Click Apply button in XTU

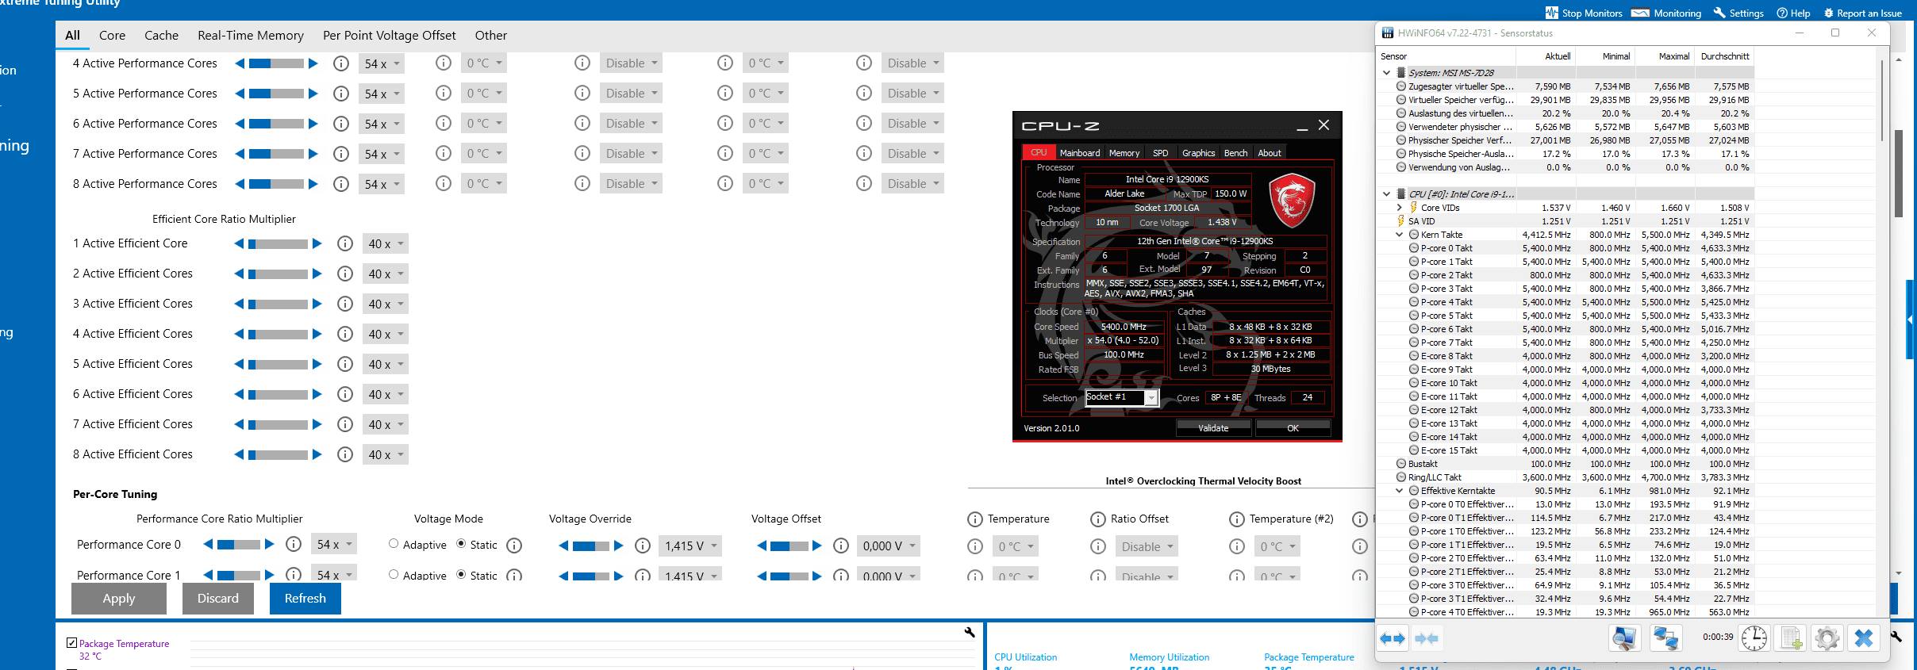tap(119, 599)
